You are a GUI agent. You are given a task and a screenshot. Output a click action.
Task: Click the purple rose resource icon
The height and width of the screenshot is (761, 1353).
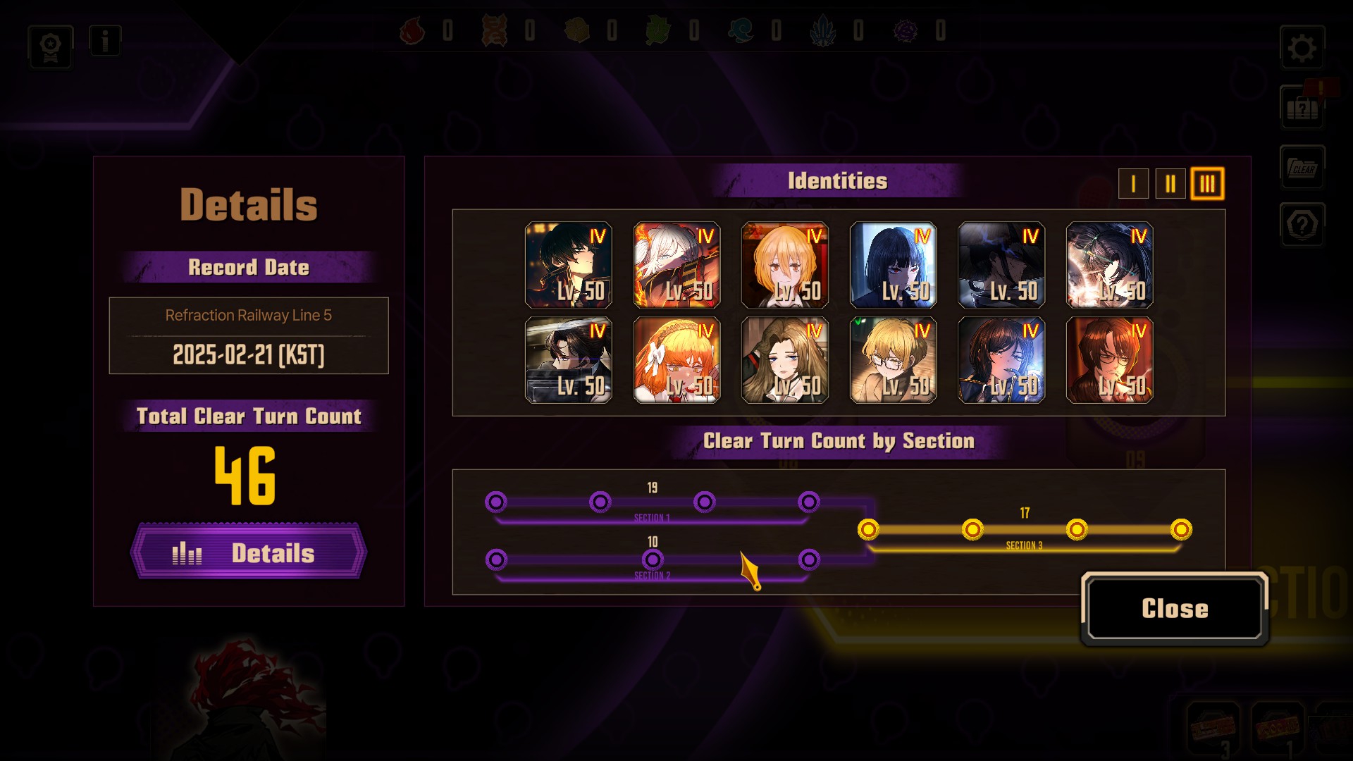point(906,31)
